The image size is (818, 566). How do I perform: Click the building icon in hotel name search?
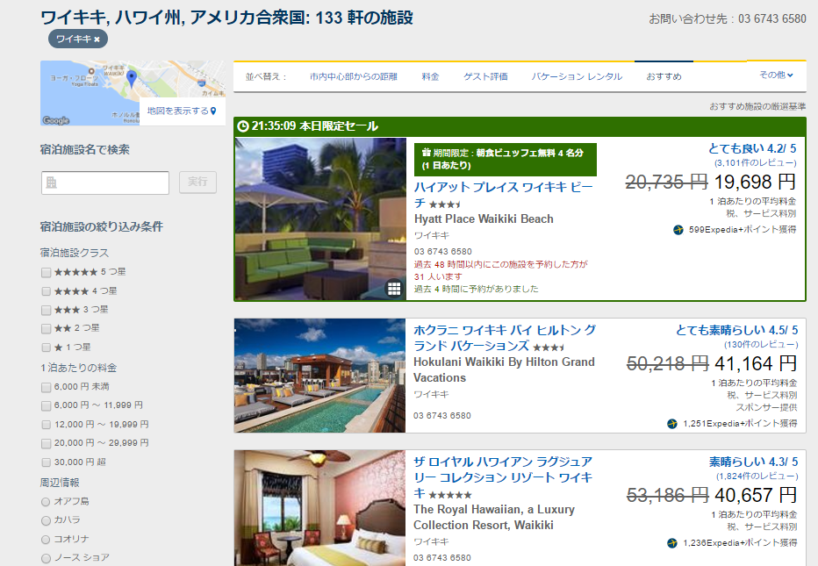click(51, 183)
